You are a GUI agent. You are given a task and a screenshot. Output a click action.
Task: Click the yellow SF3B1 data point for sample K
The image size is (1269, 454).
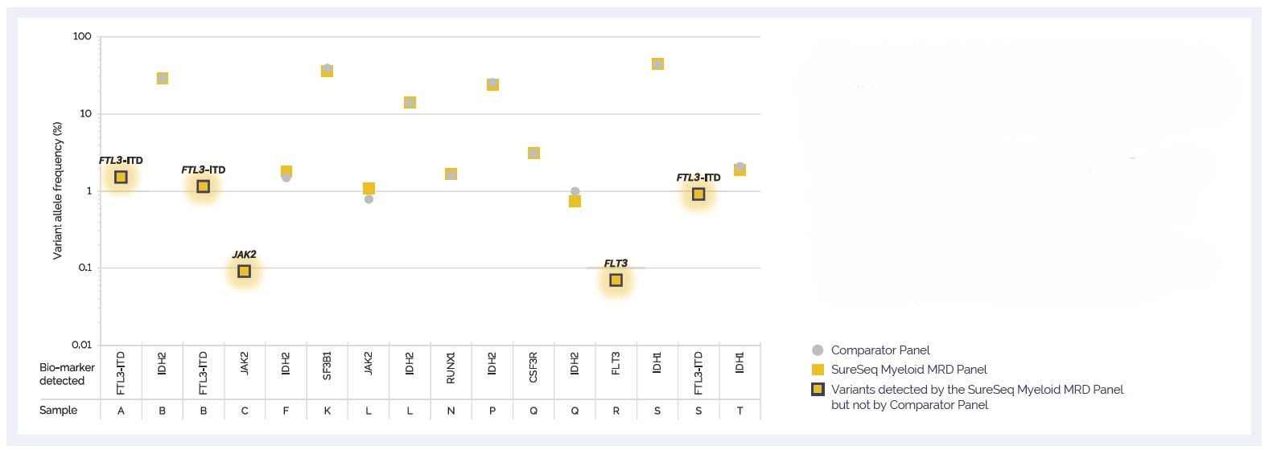pos(327,71)
